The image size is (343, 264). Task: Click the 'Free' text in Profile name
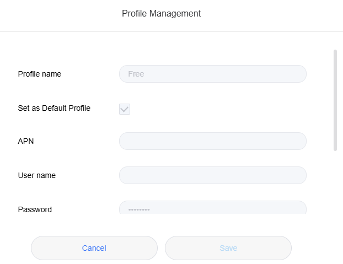click(x=136, y=74)
